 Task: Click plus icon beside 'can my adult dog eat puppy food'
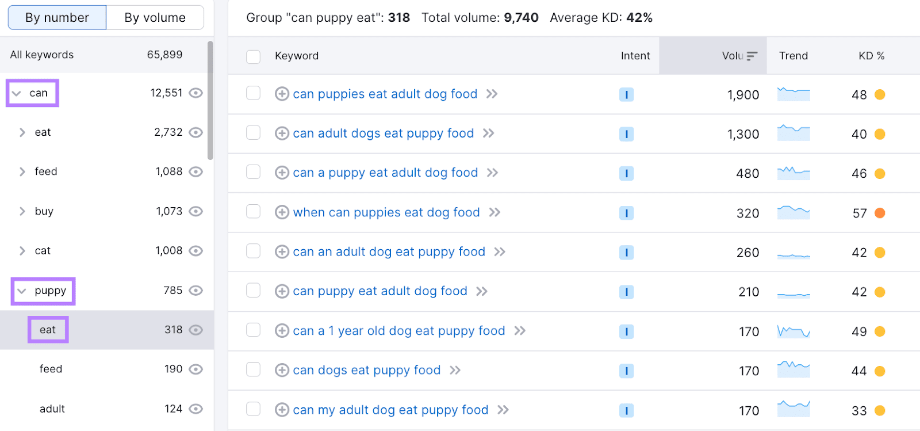(x=282, y=410)
